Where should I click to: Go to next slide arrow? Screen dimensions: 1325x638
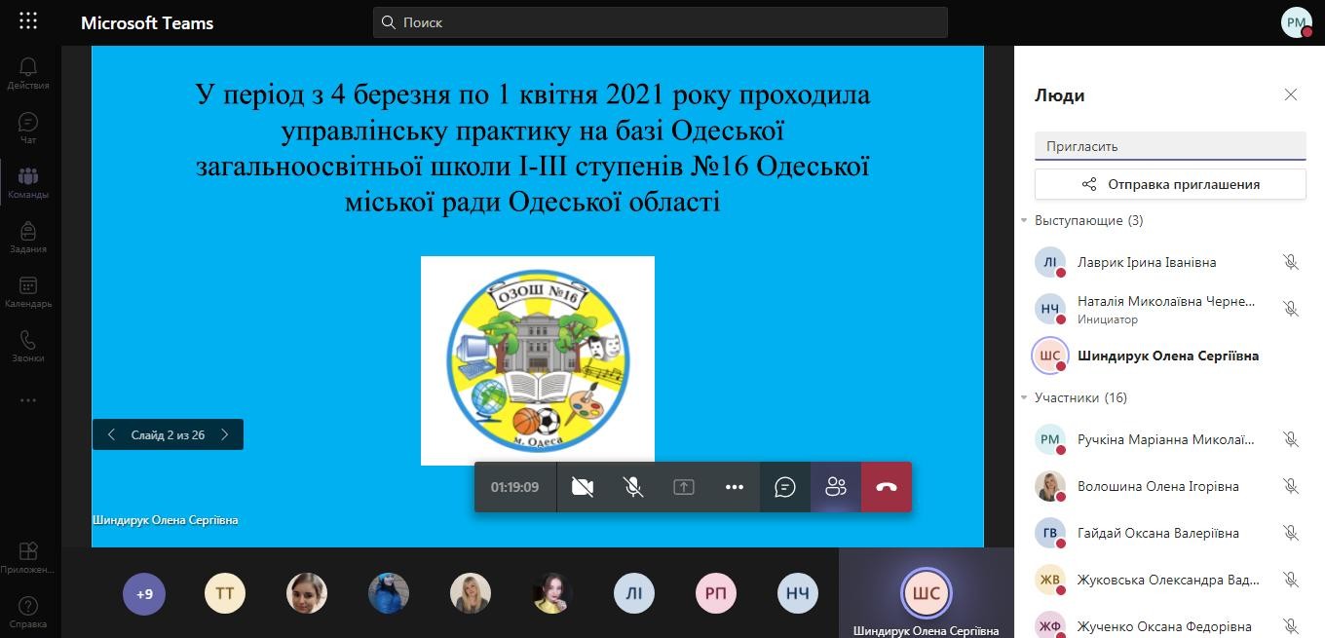[x=225, y=434]
